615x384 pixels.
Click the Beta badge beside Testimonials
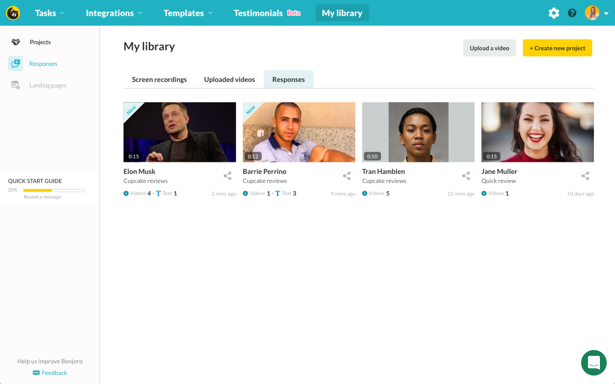coord(294,13)
